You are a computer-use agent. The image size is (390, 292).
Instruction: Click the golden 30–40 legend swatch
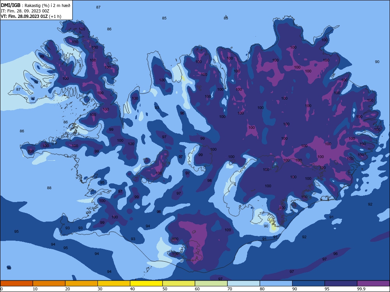114,283
